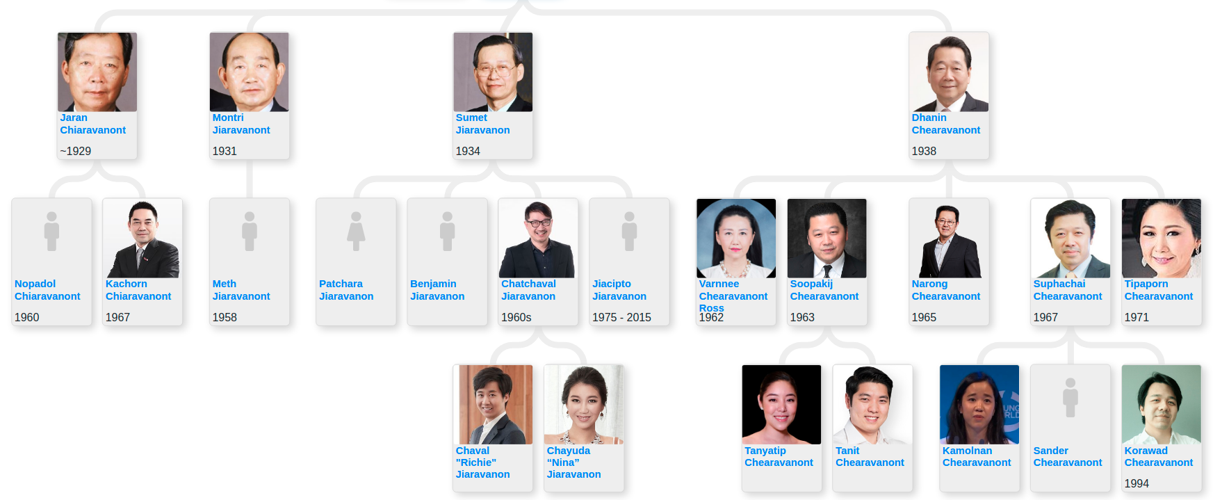Click birth year ~1929 under Jaran
Viewport: 1213px width, 500px height.
(76, 151)
